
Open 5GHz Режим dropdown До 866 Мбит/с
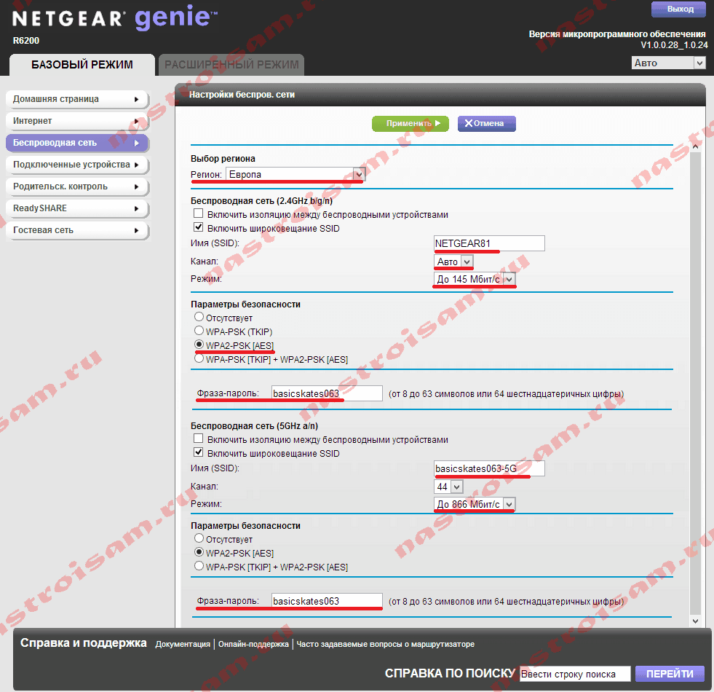475,504
